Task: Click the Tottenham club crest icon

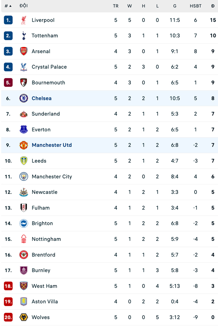Action: coord(24,36)
